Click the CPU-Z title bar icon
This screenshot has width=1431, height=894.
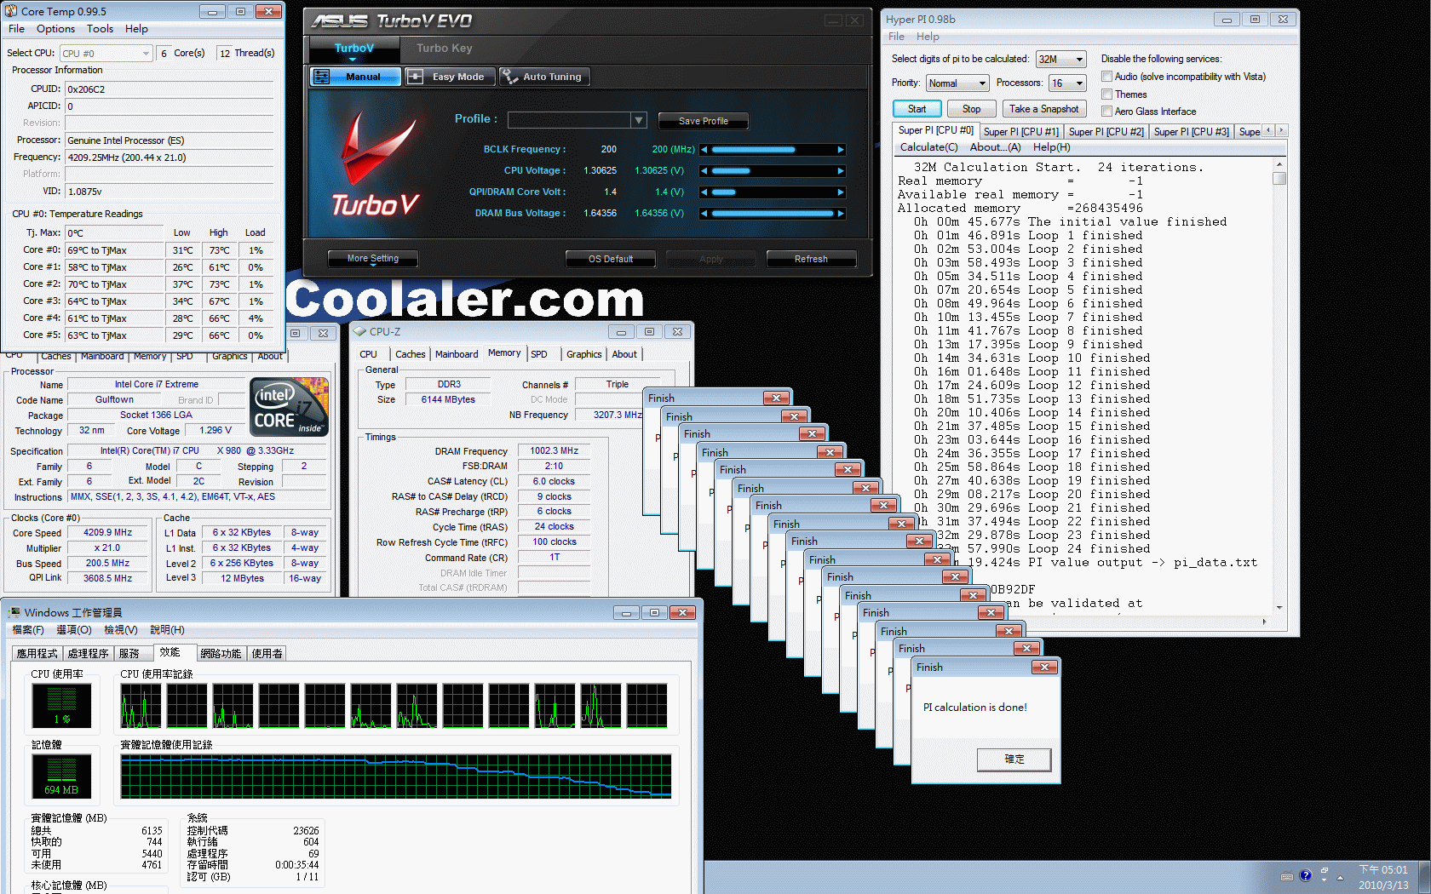pyautogui.click(x=359, y=331)
